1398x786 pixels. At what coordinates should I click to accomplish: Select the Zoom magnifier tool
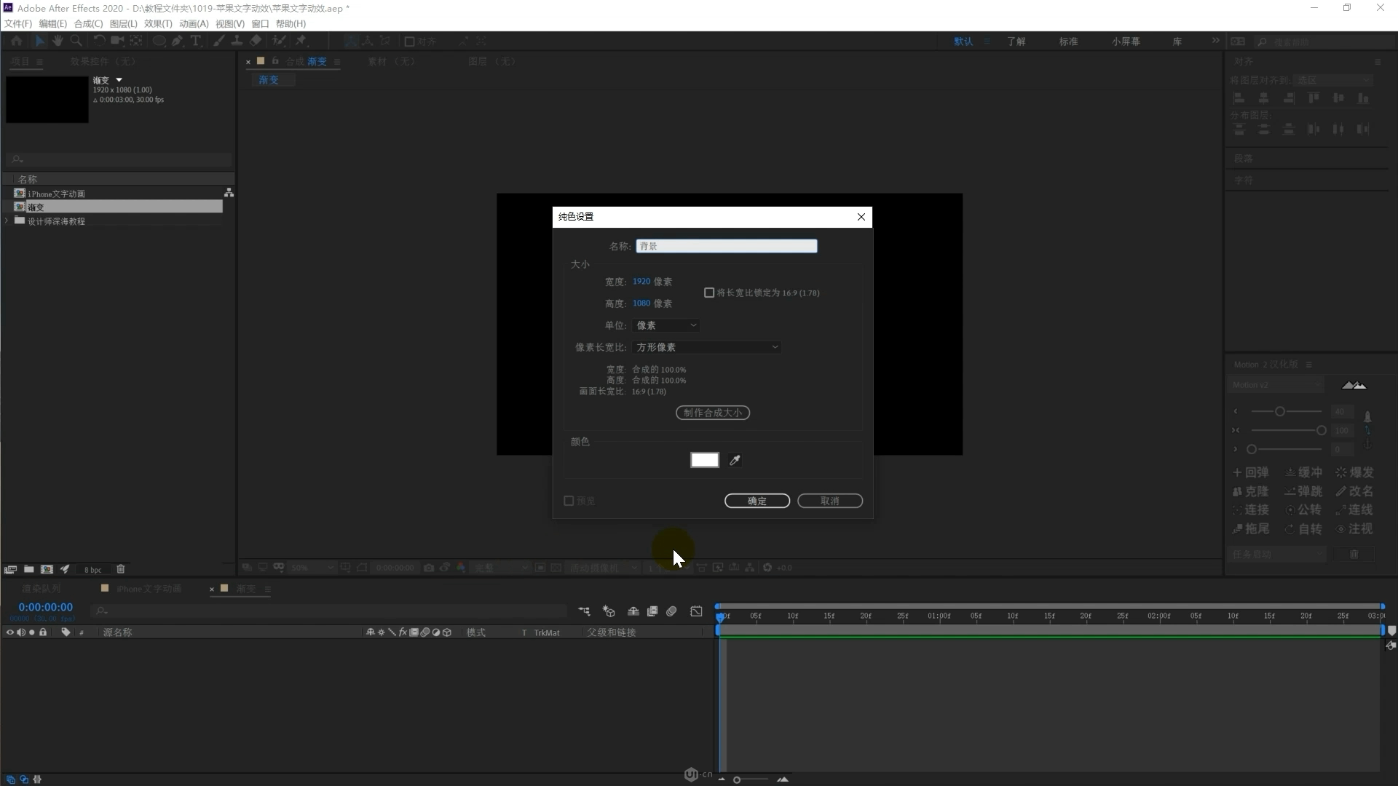(76, 41)
